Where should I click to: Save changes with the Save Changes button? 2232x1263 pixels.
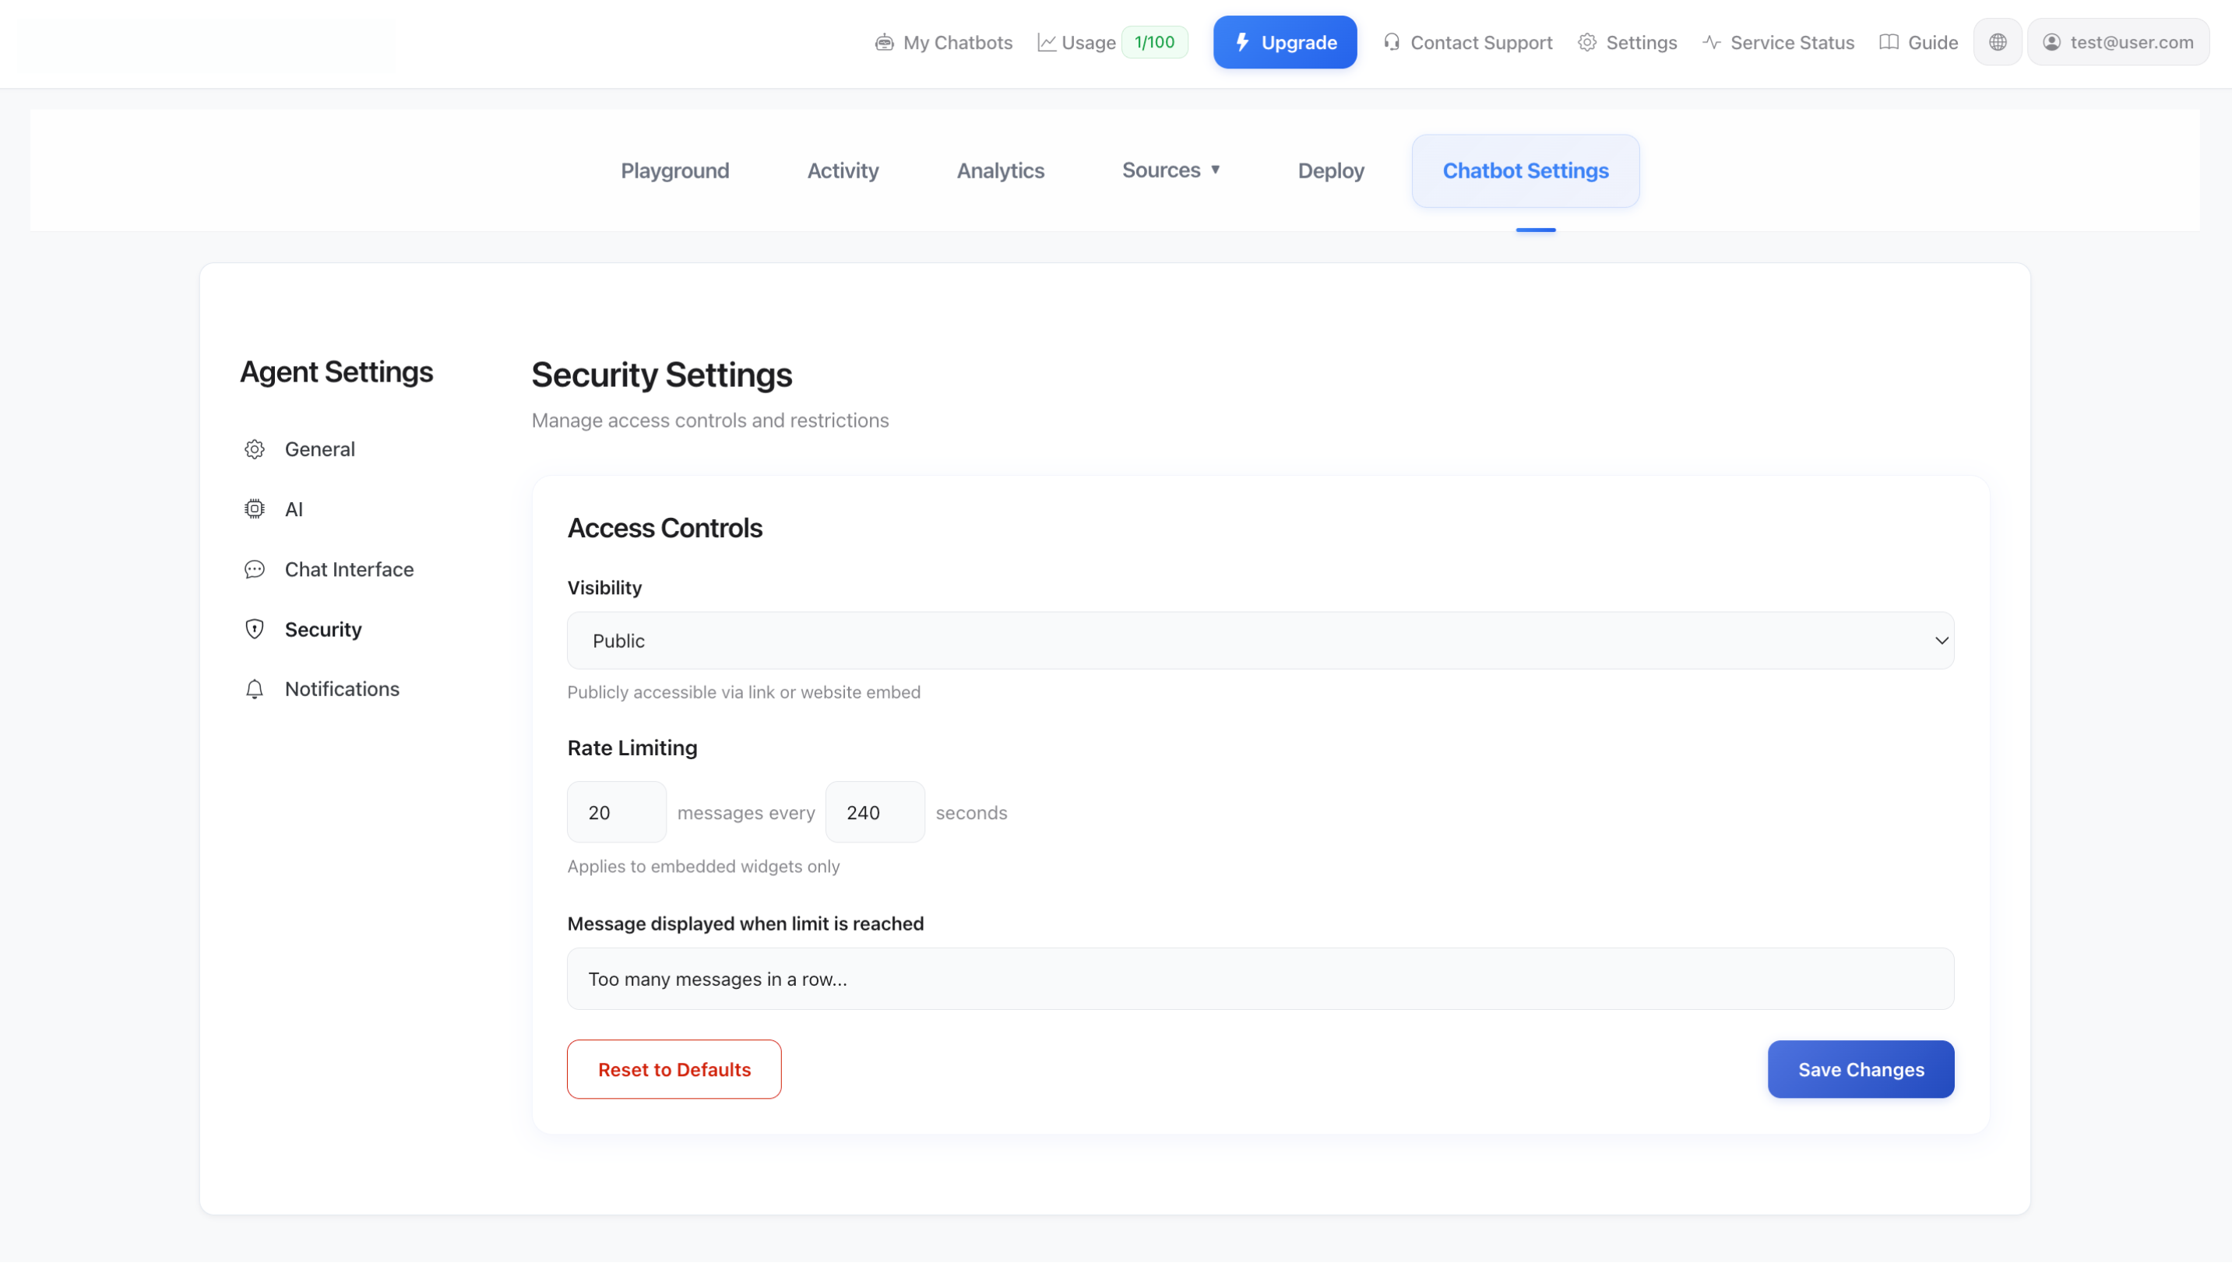pyautogui.click(x=1860, y=1068)
